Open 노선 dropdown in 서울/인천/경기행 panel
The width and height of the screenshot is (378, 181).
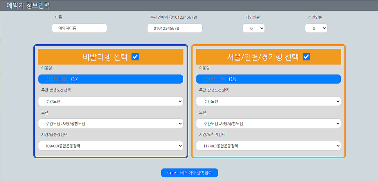pyautogui.click(x=268, y=124)
